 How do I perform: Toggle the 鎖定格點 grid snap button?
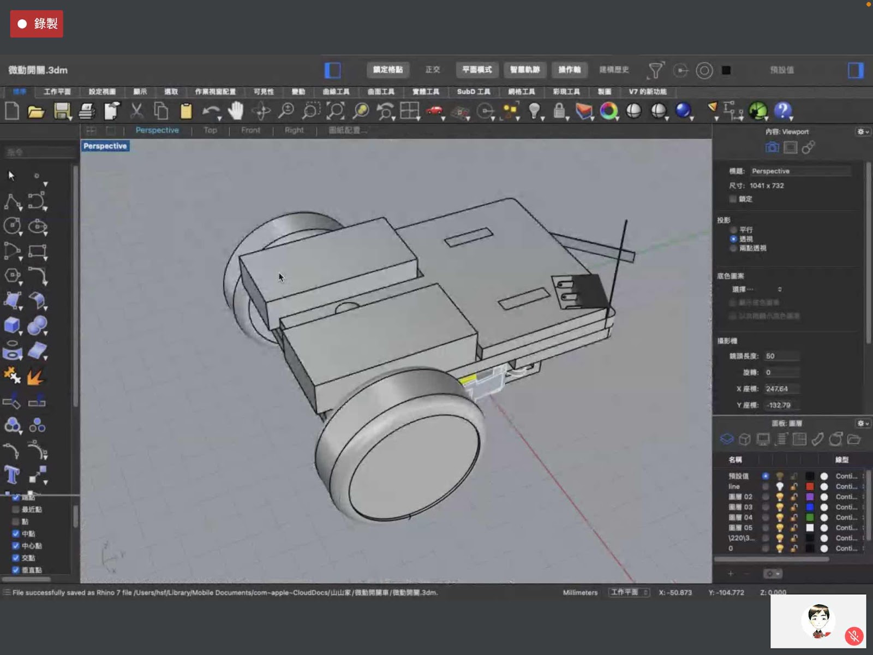(388, 69)
